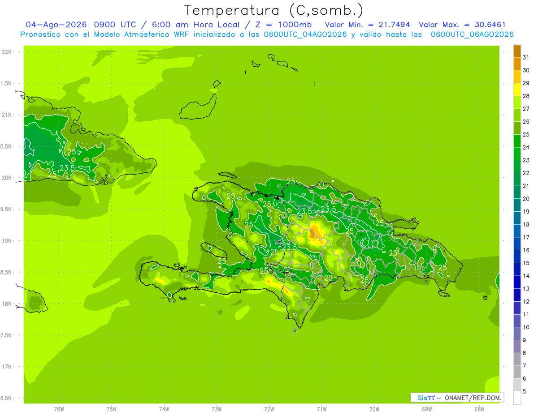Click the legend value label 25
This screenshot has height=415, width=538.
coord(526,134)
